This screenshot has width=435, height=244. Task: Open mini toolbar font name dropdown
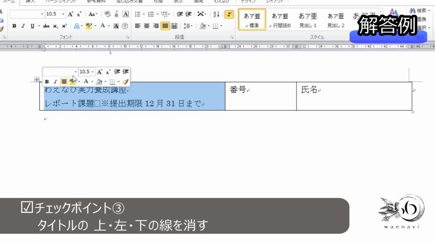76,72
